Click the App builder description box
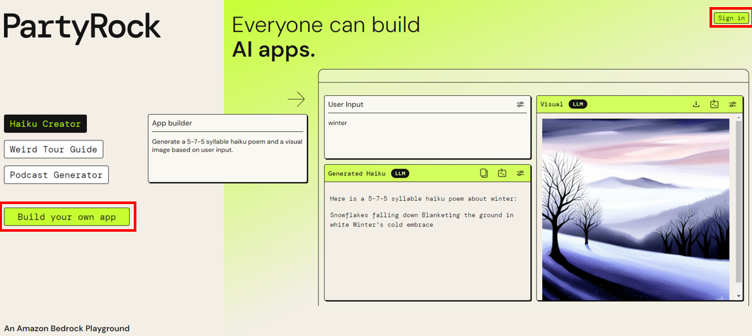 (227, 148)
